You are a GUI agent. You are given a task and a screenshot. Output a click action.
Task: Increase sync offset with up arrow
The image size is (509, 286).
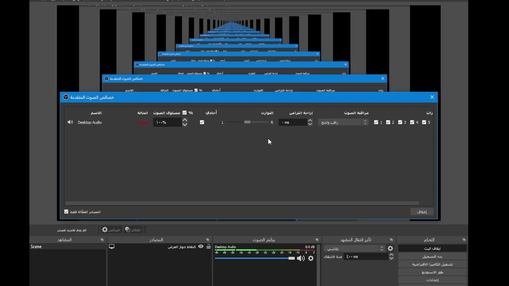pyautogui.click(x=310, y=120)
